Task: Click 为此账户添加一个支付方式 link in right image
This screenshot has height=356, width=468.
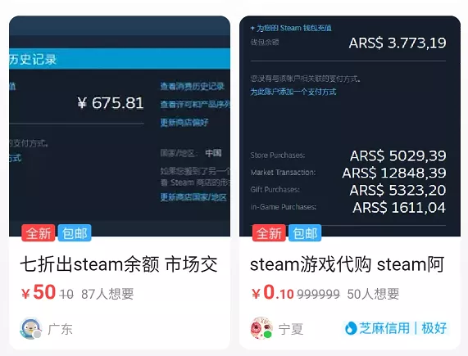Action: (293, 92)
